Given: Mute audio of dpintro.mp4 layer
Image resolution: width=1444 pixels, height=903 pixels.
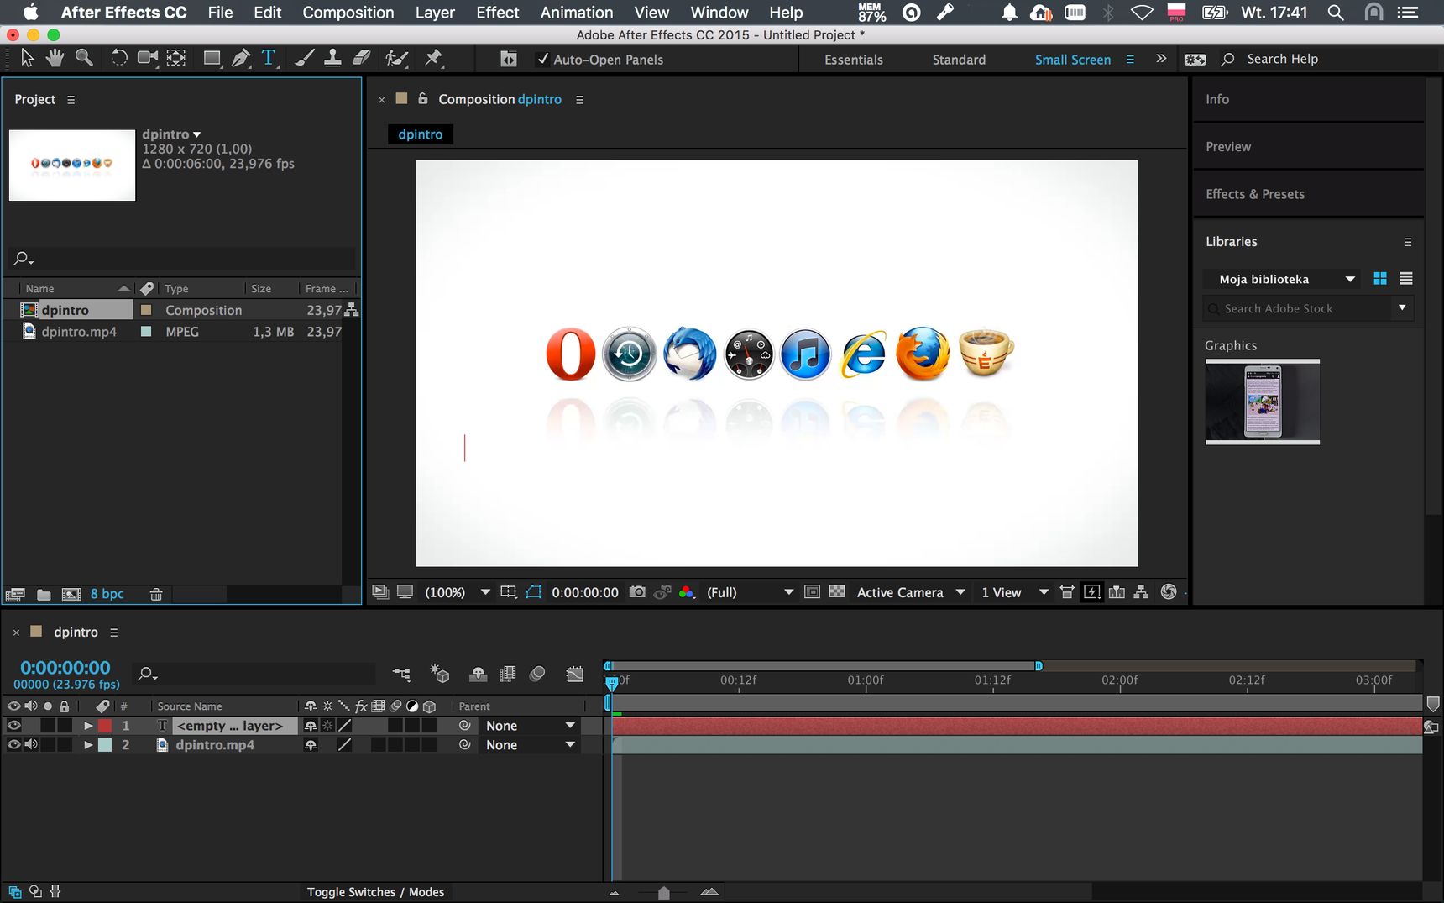Looking at the screenshot, I should [31, 745].
